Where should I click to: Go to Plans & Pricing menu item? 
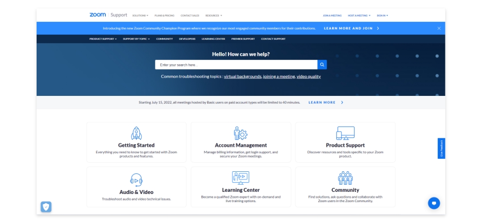pyautogui.click(x=164, y=16)
